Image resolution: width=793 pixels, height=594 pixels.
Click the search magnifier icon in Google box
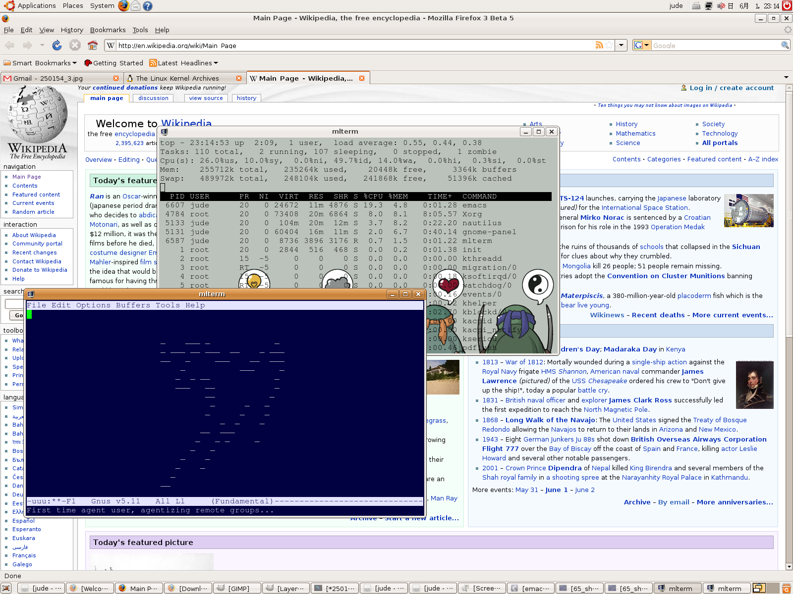785,45
